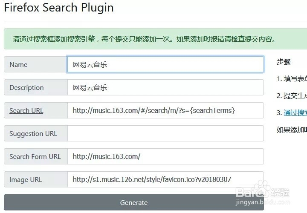
Task: Open the underlined Search URL label link
Action: tap(26, 110)
